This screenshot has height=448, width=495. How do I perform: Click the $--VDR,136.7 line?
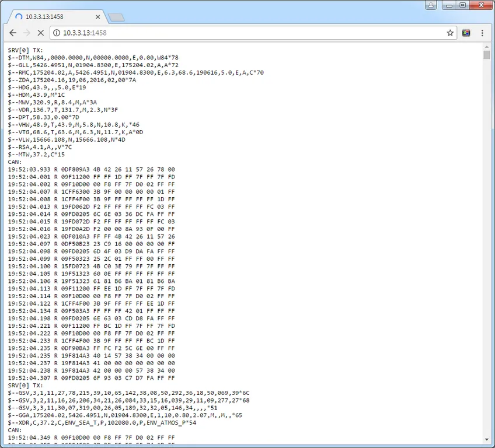tap(63, 110)
